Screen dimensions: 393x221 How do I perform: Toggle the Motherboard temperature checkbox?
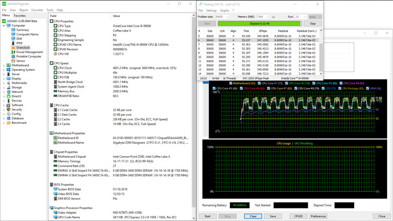point(231,83)
